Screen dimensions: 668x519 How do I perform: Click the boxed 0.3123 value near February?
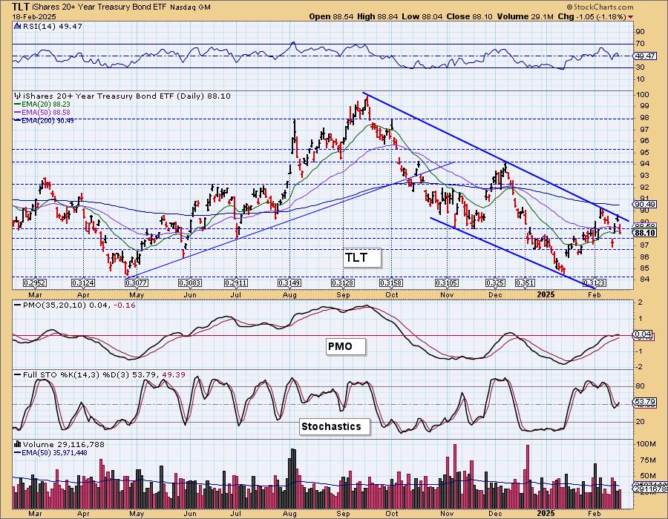(595, 283)
